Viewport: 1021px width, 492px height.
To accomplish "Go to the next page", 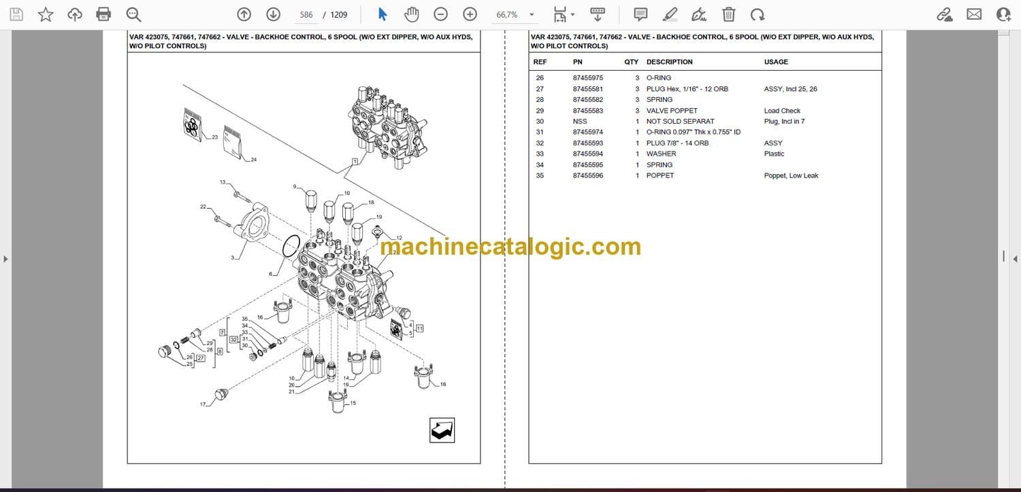I will click(273, 14).
